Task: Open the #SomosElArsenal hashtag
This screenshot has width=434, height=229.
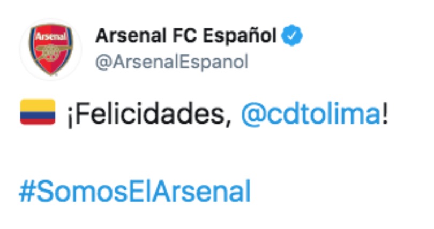Action: pos(134,191)
